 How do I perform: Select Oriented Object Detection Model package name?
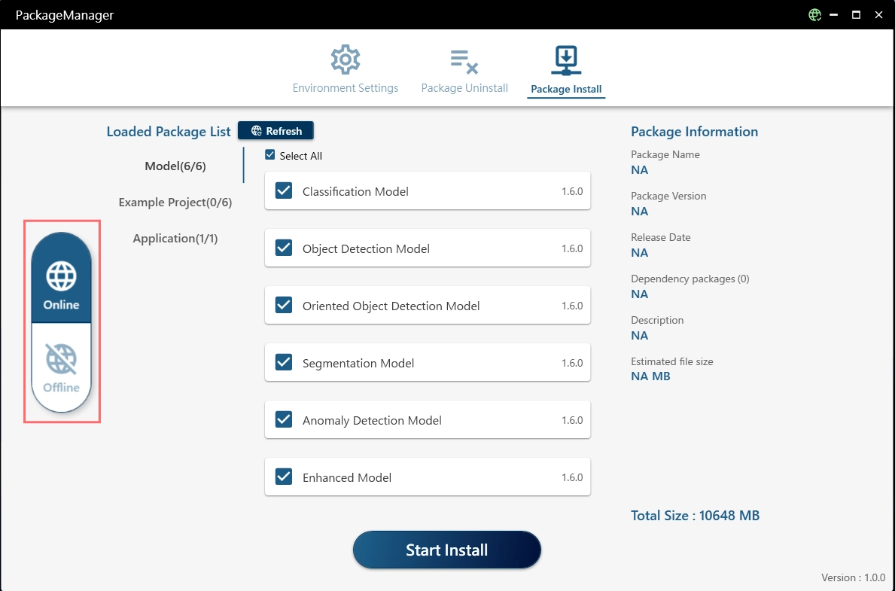[391, 306]
